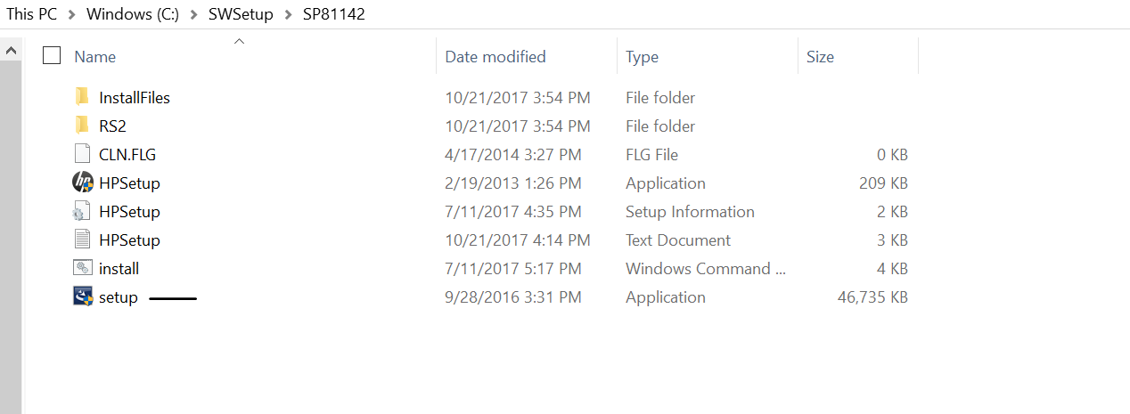Click the HPSetup Text Document icon
Screen dimensions: 1130x414
point(82,239)
